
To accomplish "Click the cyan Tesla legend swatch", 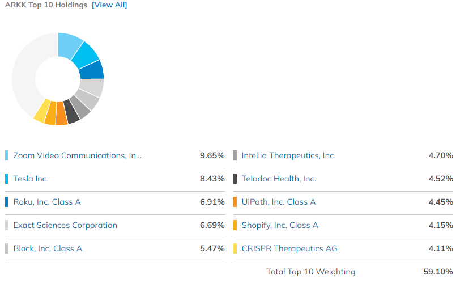I will click(7, 179).
